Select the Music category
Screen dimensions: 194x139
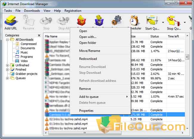pos(24,52)
